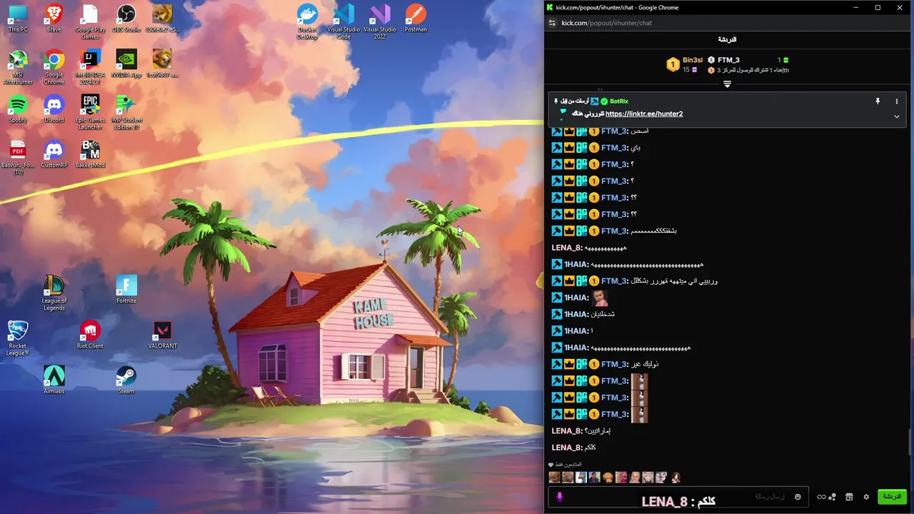Click first quick-emote in emote row
The image size is (914, 514).
pyautogui.click(x=554, y=478)
